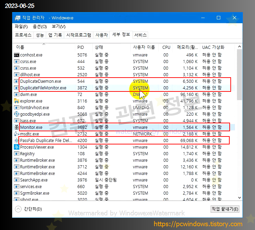Select csrss.exe with PID 532

pyautogui.click(x=28, y=68)
